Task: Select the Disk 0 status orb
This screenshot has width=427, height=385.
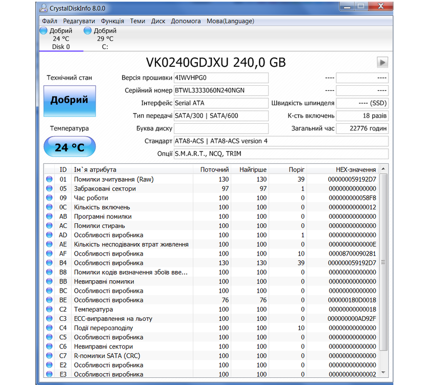Action: click(44, 31)
